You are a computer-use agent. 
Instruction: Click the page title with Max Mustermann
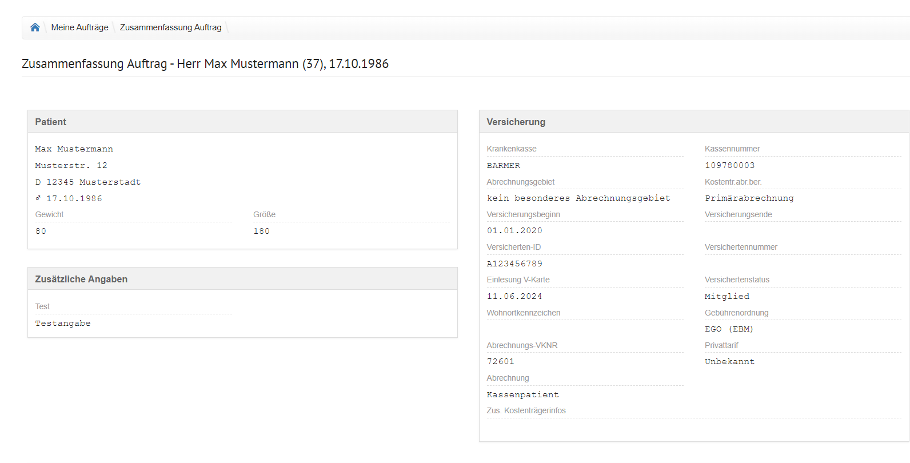[x=205, y=63]
